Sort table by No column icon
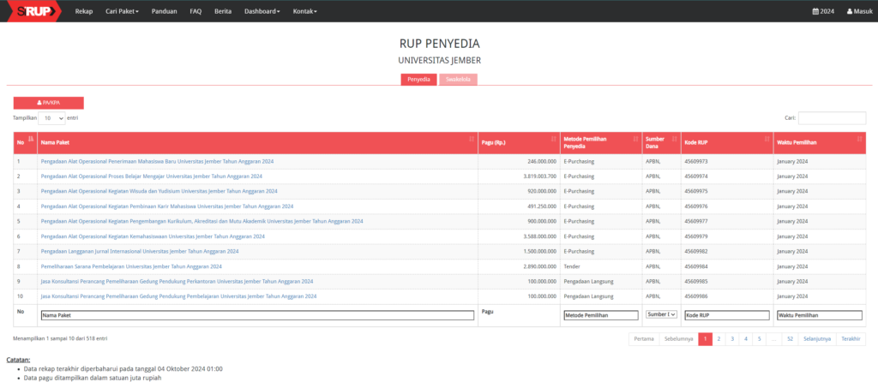 [x=31, y=138]
